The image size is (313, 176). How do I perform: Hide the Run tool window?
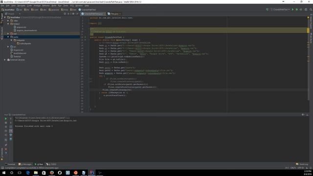point(307,115)
